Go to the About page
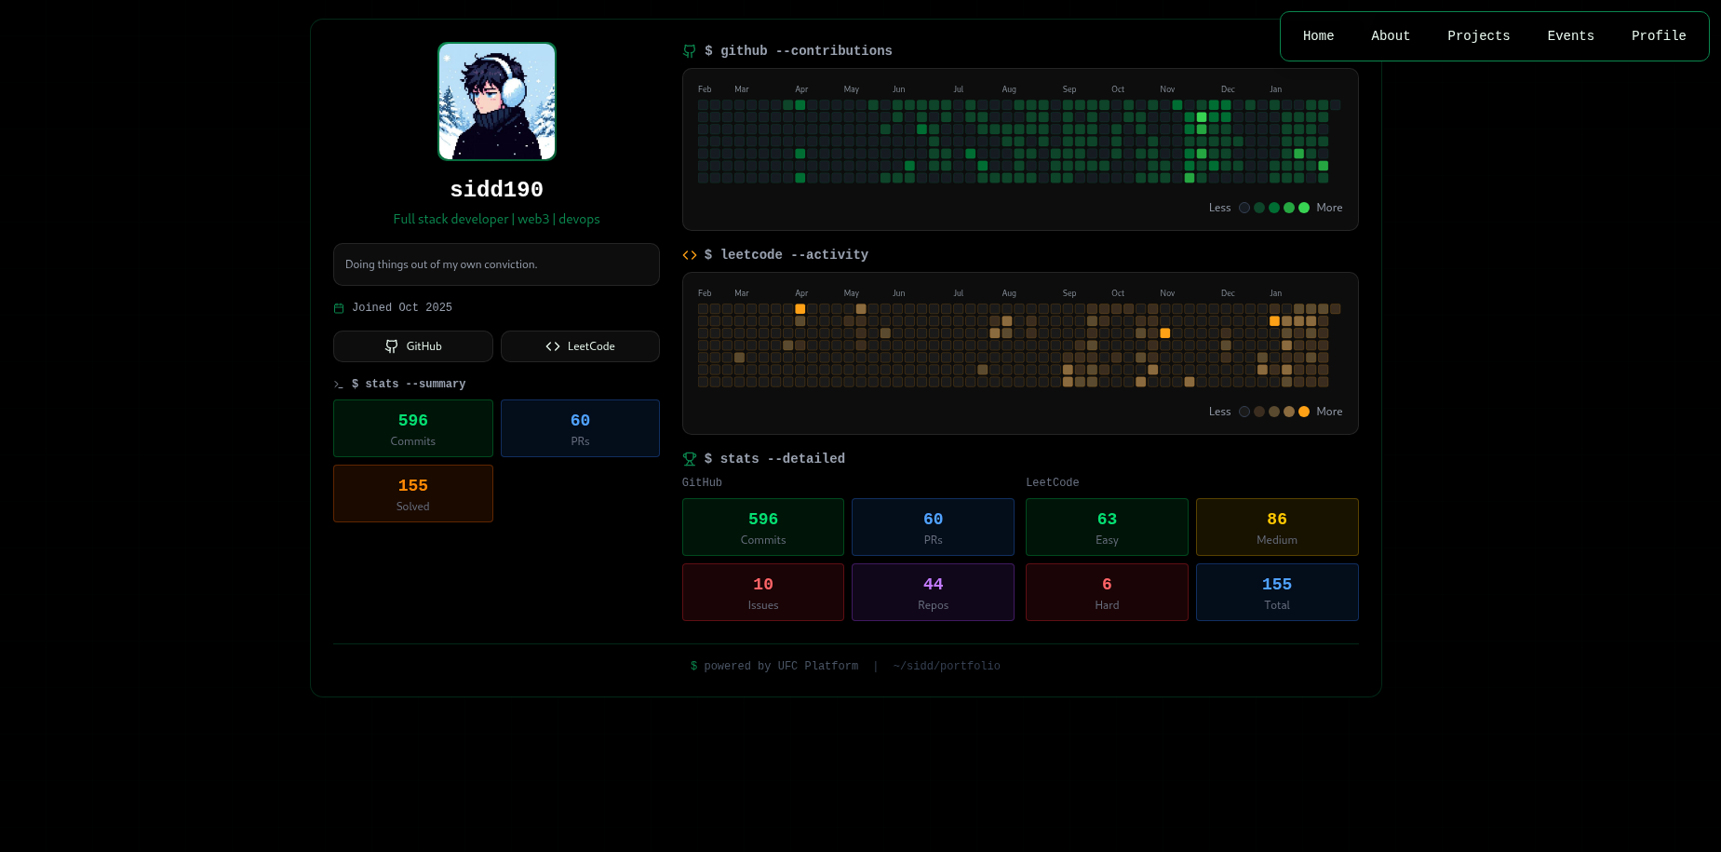Image resolution: width=1721 pixels, height=852 pixels. click(x=1390, y=36)
